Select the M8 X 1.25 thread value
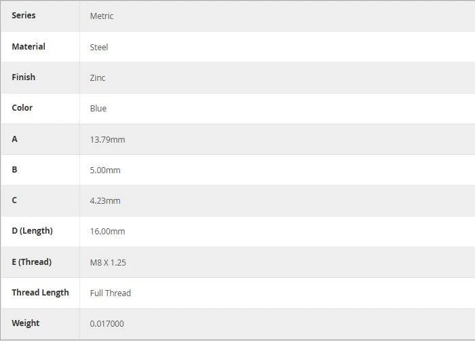 (x=108, y=263)
